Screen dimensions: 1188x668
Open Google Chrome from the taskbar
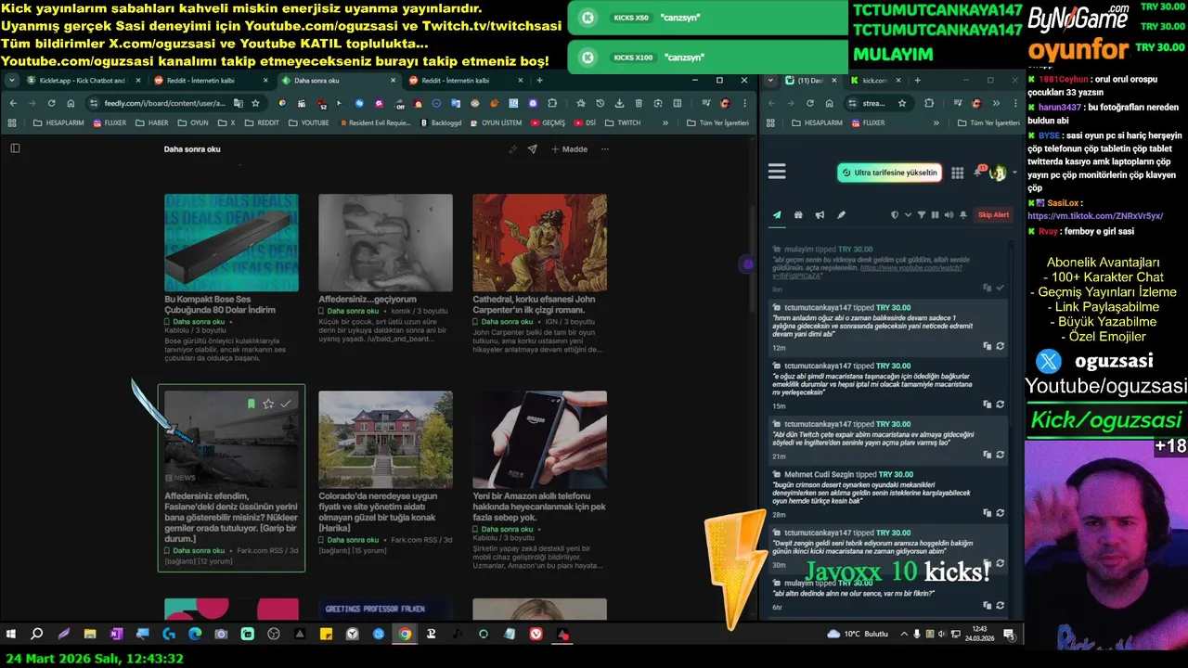pyautogui.click(x=405, y=635)
